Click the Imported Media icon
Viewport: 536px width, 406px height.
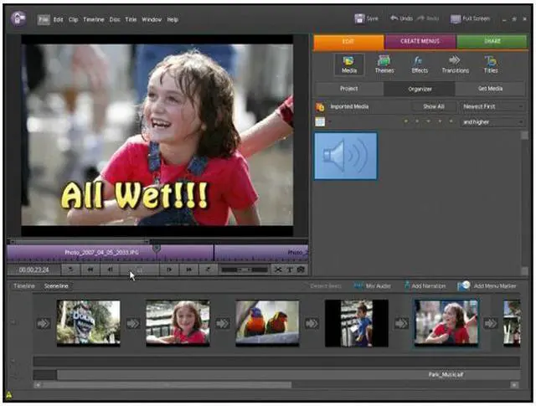coord(320,107)
